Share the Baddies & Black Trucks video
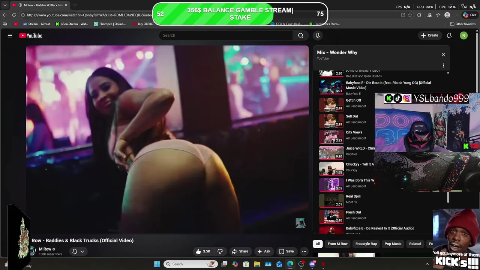 240,251
